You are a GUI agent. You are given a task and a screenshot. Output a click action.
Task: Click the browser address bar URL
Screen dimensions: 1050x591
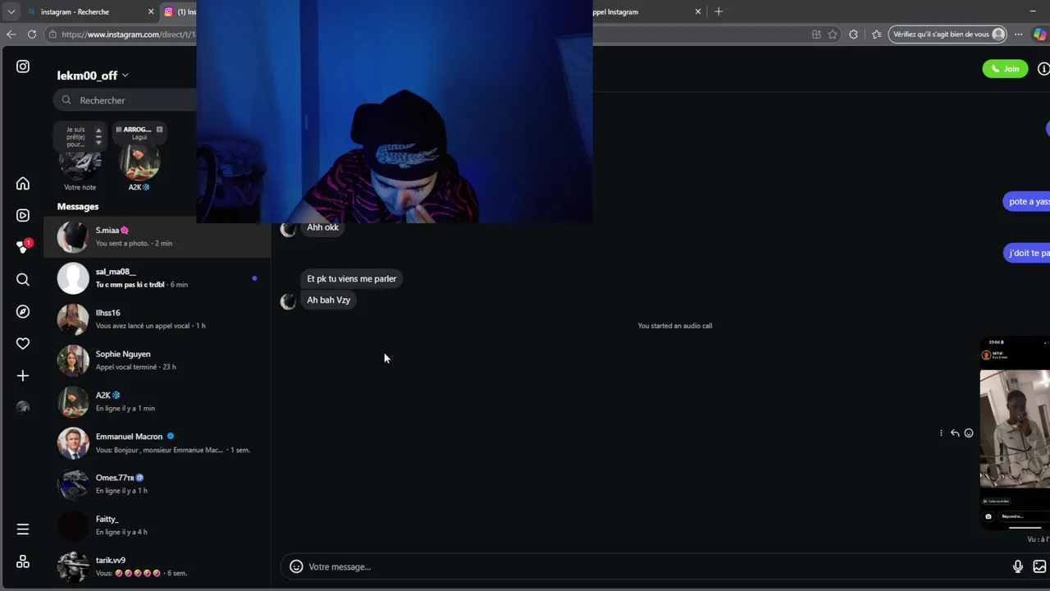tap(128, 34)
